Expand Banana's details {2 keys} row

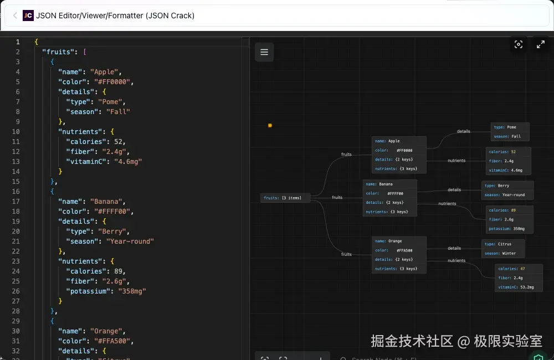click(389, 203)
